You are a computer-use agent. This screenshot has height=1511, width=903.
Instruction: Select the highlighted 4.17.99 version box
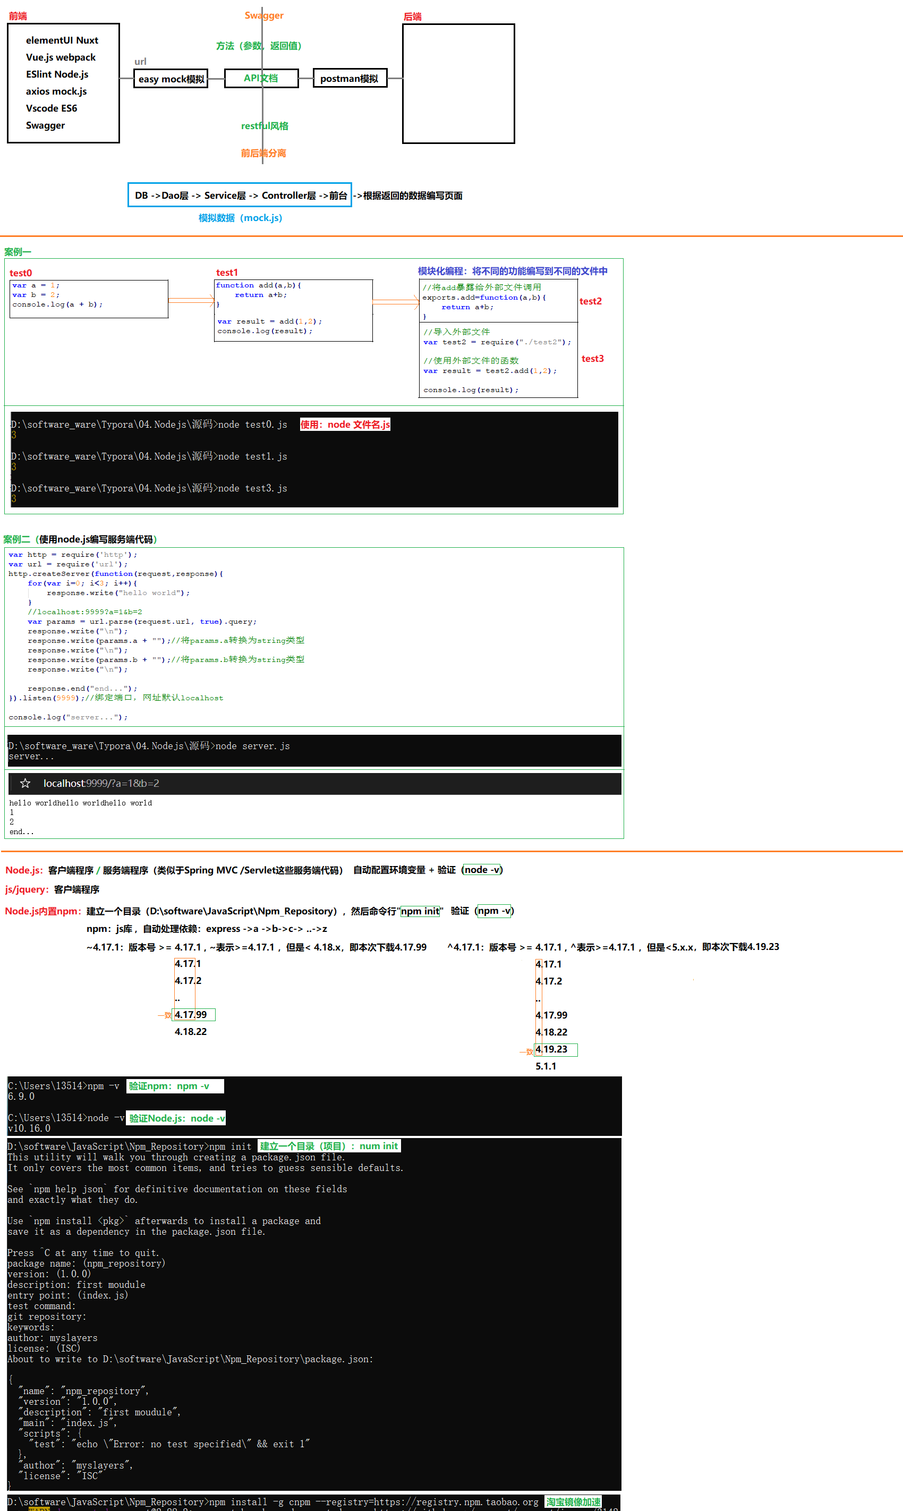(193, 1014)
